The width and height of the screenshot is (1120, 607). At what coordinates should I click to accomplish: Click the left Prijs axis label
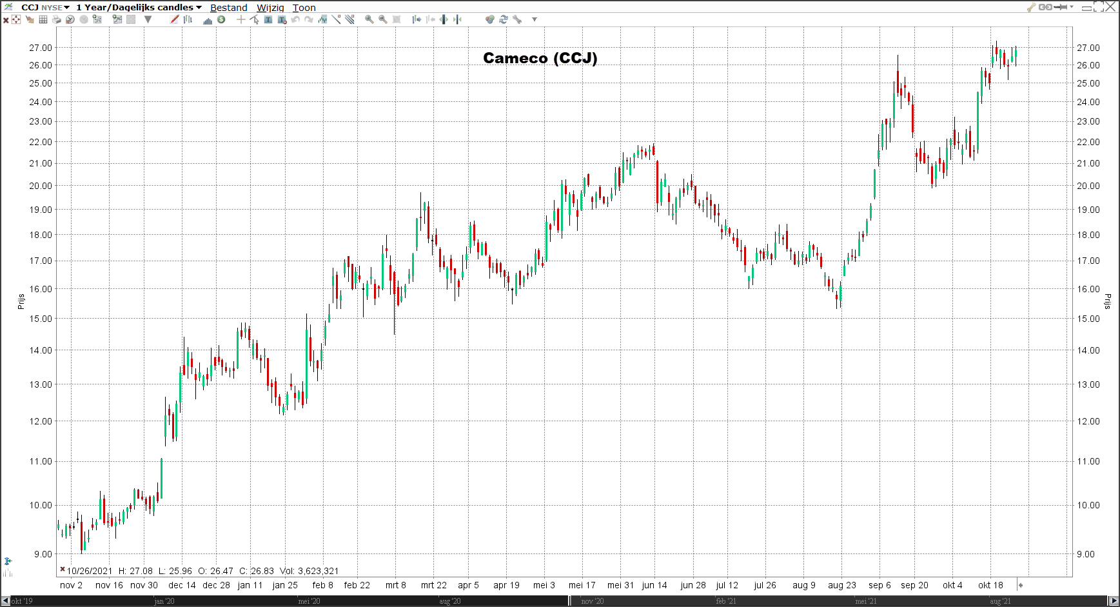click(21, 301)
